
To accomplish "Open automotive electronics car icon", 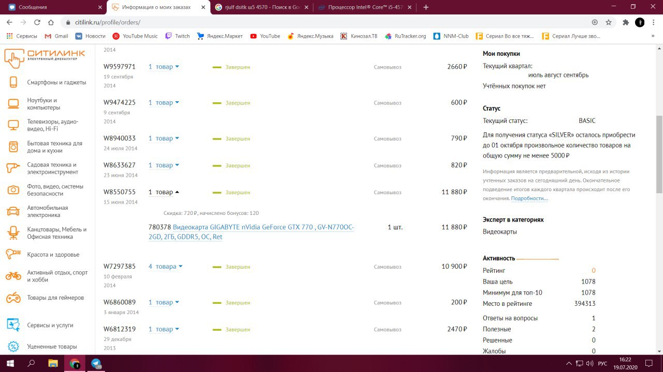I will click(x=13, y=211).
